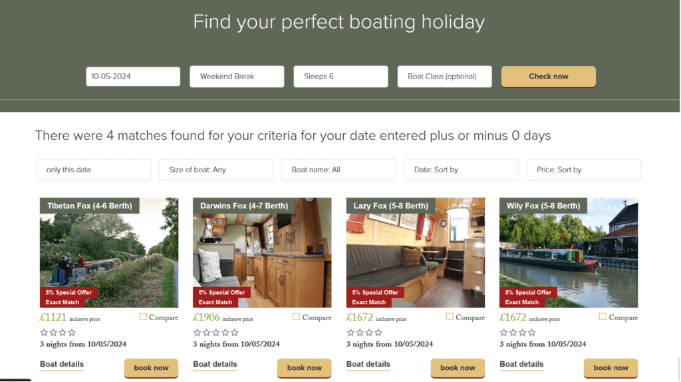The height and width of the screenshot is (382, 681).
Task: Open Boat details for Darwins Fox
Action: pos(215,364)
